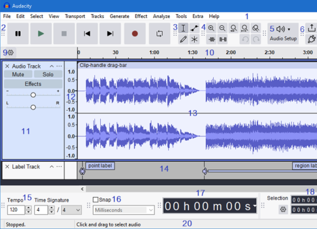Toggle the Loop button
This screenshot has width=317, height=229.
click(x=159, y=34)
